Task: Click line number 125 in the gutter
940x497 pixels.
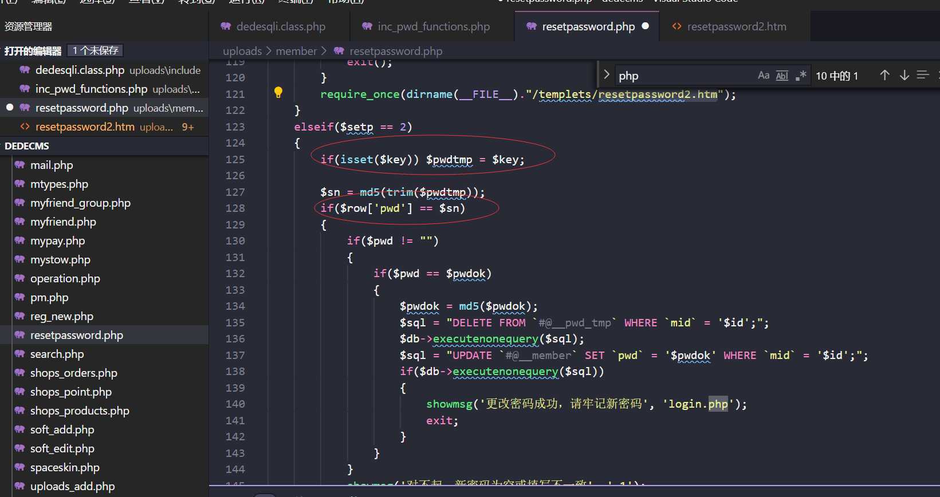Action: coord(235,159)
